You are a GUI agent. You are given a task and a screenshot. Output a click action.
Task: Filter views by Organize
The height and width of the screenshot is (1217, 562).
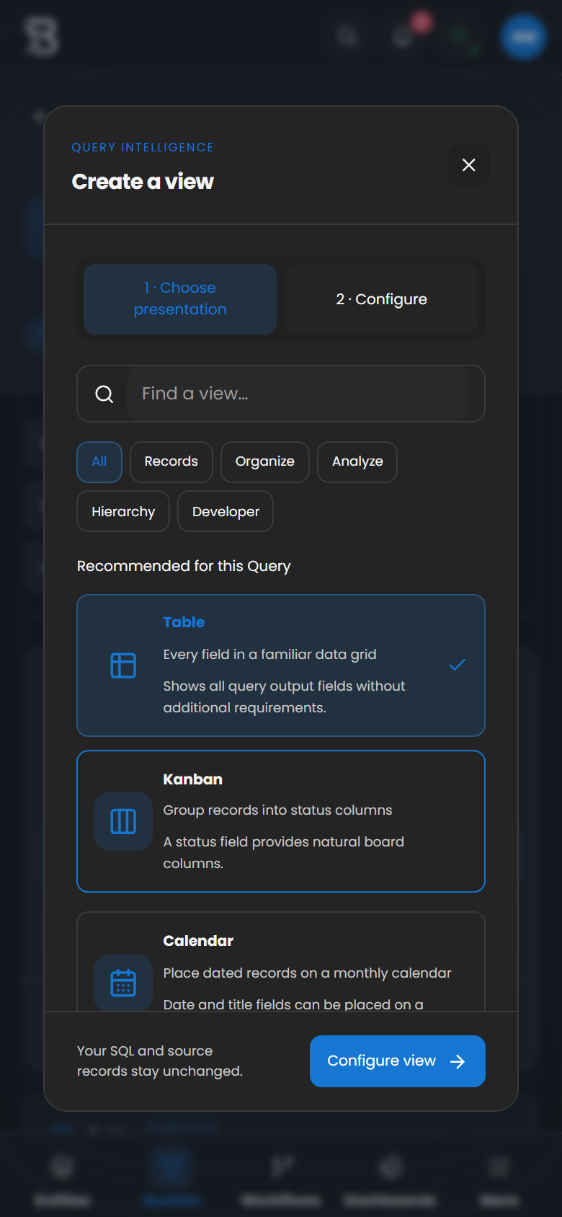pos(265,461)
